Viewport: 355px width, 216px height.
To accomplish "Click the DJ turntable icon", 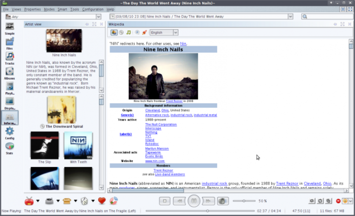I will pyautogui.click(x=49, y=201).
